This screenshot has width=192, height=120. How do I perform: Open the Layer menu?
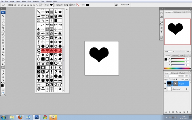18,1
